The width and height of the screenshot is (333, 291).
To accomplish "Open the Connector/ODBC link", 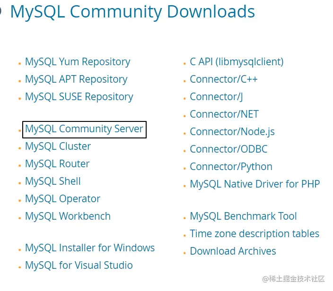I will coord(228,149).
